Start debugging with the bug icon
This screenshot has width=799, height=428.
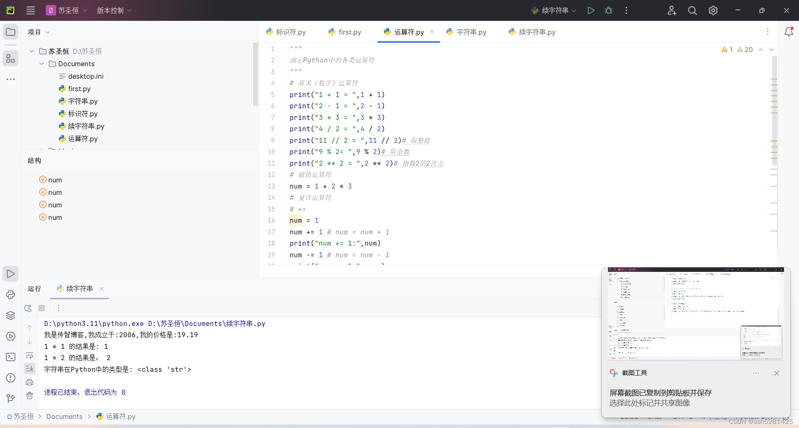(x=608, y=10)
